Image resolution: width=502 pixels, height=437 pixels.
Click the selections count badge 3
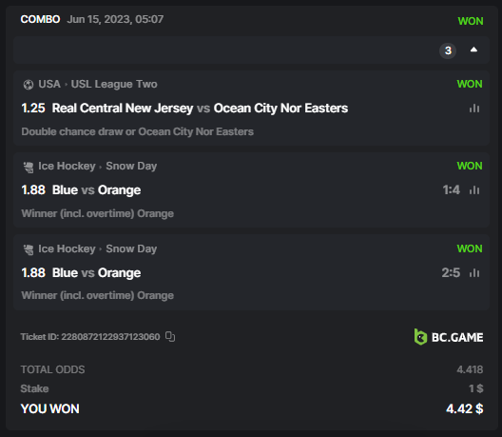pos(448,50)
